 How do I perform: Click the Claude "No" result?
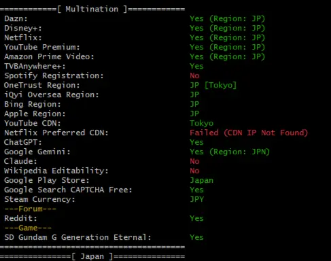coord(194,161)
